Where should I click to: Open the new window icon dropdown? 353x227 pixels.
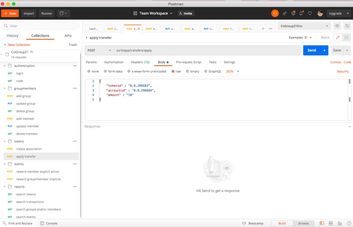[x=64, y=13]
